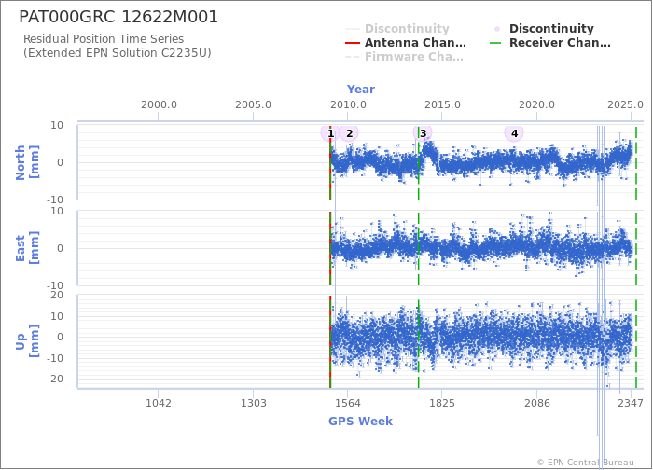Select discontinuity marker 3
653x470 pixels.
tap(423, 133)
